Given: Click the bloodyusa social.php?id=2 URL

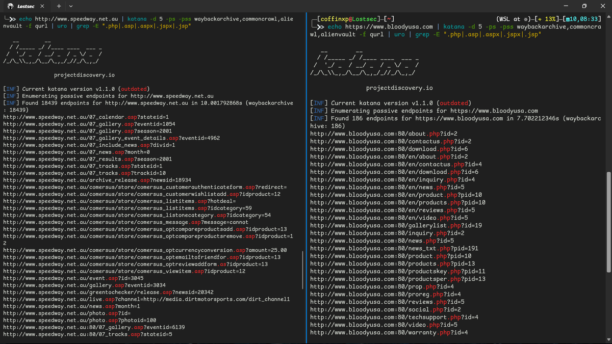Looking at the screenshot, I should pos(386,309).
